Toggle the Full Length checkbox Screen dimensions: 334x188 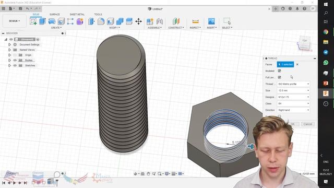280,77
